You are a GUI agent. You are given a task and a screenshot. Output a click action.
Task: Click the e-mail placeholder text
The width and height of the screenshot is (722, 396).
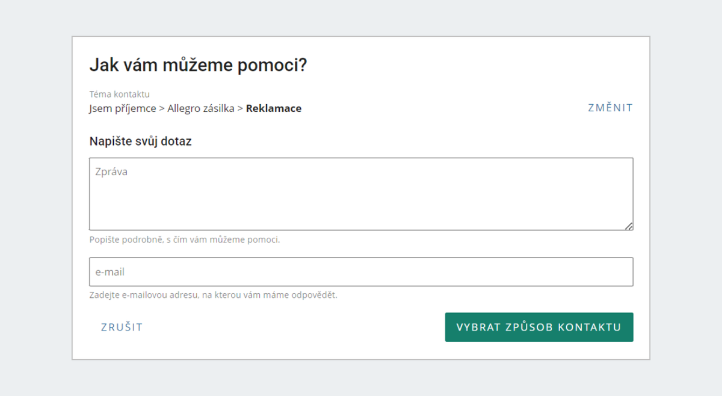click(x=110, y=272)
